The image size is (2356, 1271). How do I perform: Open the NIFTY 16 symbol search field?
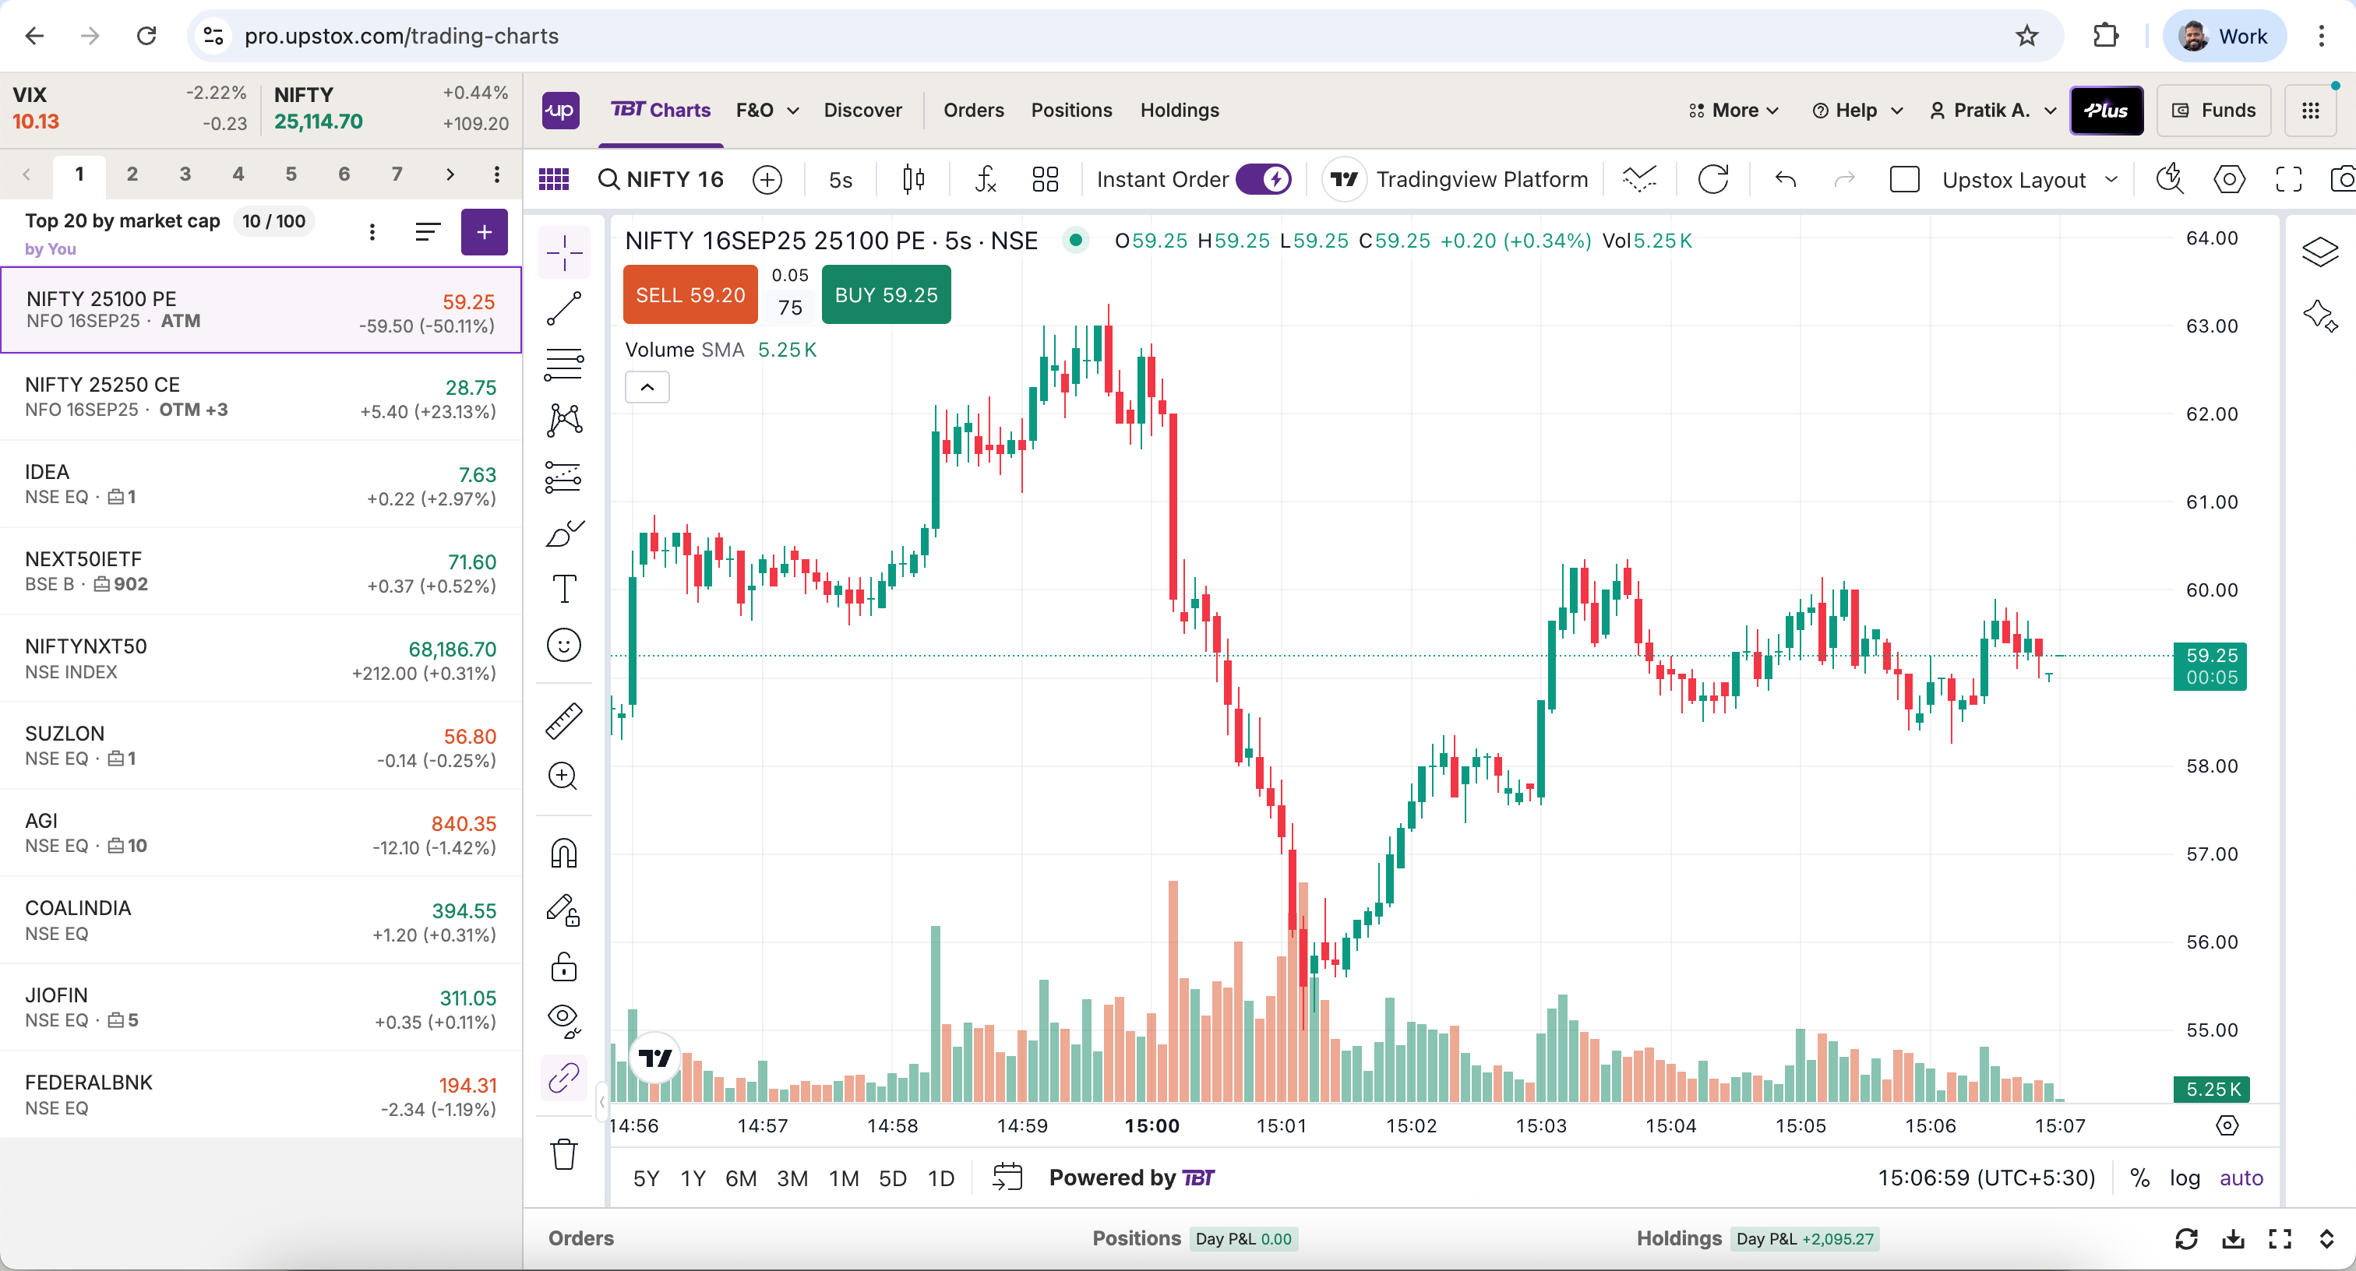pyautogui.click(x=661, y=179)
